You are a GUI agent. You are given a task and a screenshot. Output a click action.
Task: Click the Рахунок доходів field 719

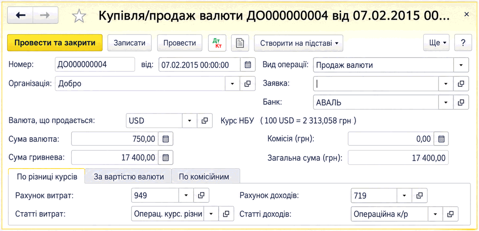tap(374, 196)
